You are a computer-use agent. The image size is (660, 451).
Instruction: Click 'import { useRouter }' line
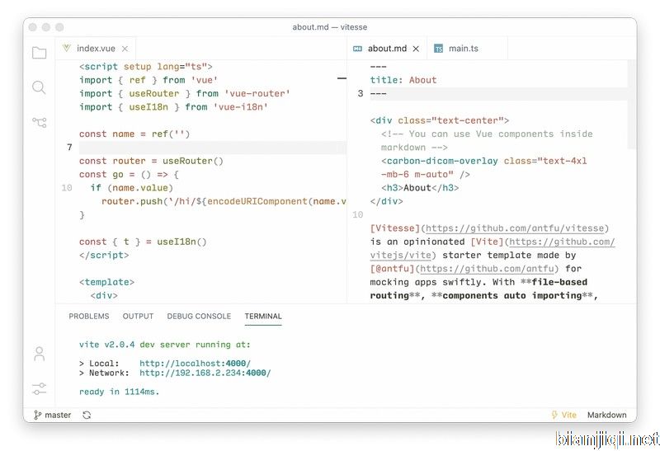pyautogui.click(x=184, y=93)
